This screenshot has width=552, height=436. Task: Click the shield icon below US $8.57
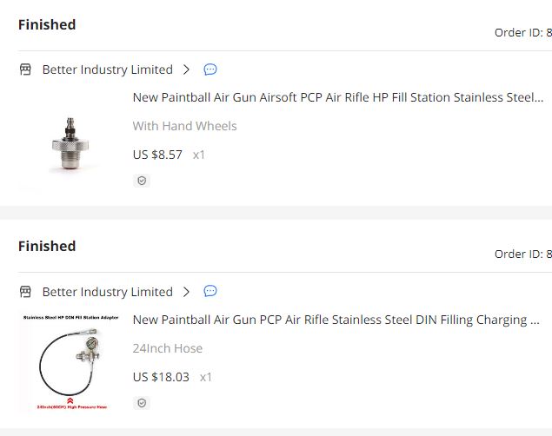pos(143,181)
